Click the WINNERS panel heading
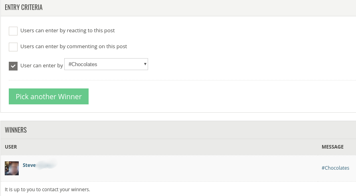This screenshot has height=196, width=356. click(16, 130)
